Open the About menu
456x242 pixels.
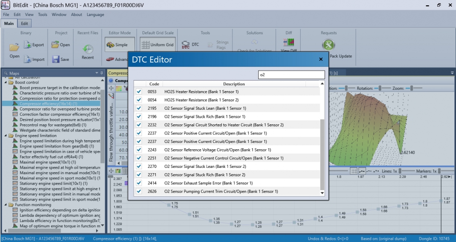coord(77,15)
